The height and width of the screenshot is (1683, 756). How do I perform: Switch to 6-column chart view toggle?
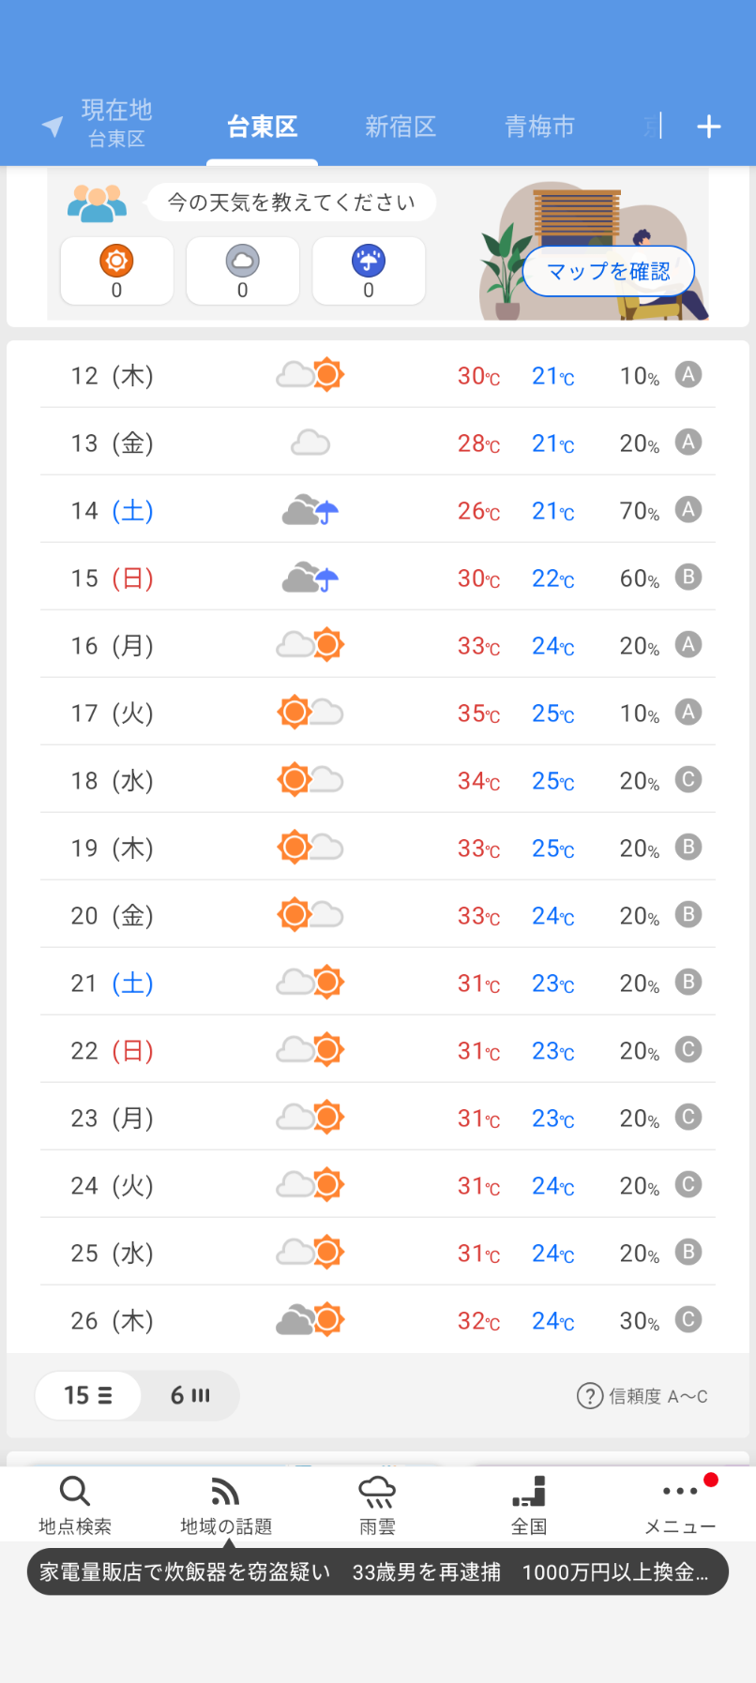[x=190, y=1395]
